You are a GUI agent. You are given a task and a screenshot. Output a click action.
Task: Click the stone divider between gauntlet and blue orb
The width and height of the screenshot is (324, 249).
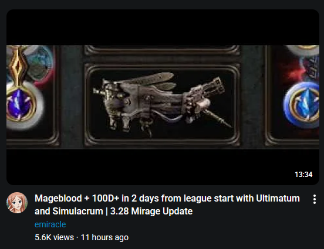[254, 97]
